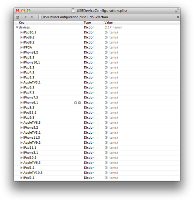The image size is (194, 201).
Task: Click the lock icon in jump bar
Action: [x=178, y=17]
